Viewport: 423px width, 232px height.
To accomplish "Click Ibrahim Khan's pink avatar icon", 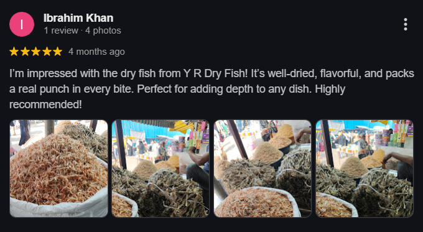I will [22, 24].
